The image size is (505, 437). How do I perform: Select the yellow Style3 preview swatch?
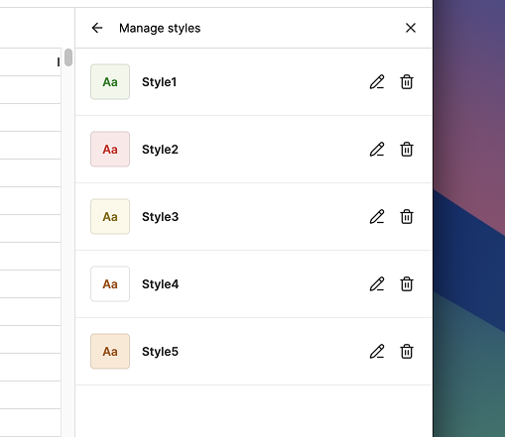point(110,217)
